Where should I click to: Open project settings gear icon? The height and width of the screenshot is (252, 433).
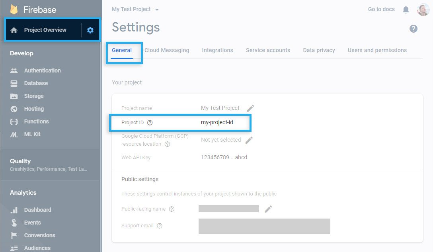click(x=90, y=30)
